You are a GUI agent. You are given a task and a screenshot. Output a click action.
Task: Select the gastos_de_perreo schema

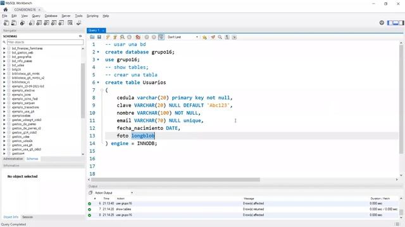point(24,124)
